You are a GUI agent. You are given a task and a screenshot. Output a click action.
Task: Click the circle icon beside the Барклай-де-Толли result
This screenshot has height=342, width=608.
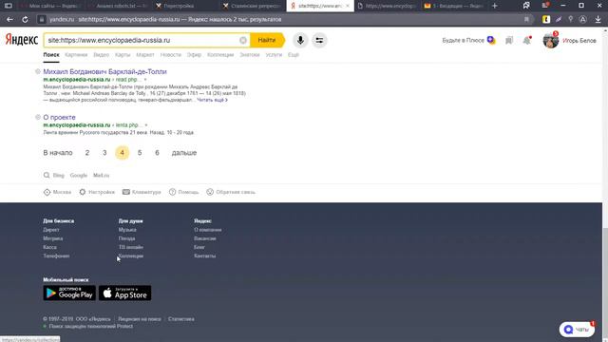pyautogui.click(x=38, y=71)
